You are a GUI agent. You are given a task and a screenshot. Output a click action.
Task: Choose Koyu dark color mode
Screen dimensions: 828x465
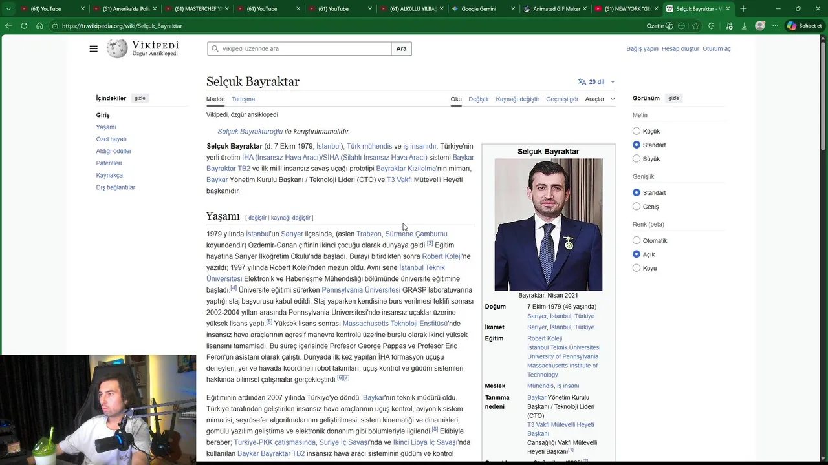pos(637,268)
